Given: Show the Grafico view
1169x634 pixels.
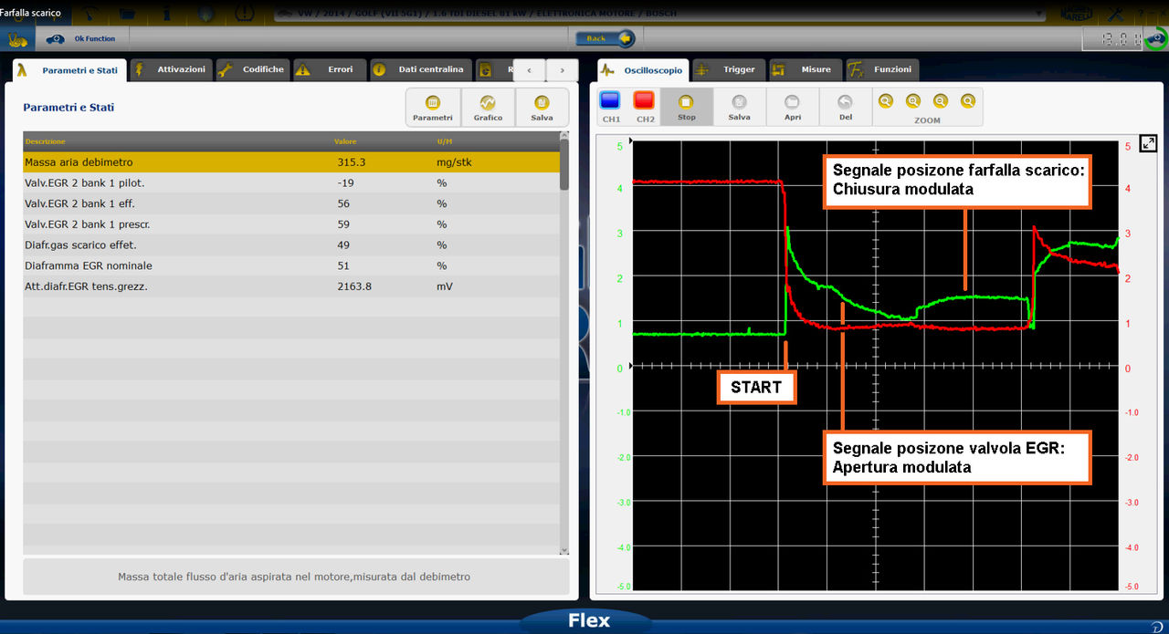Looking at the screenshot, I should point(488,107).
